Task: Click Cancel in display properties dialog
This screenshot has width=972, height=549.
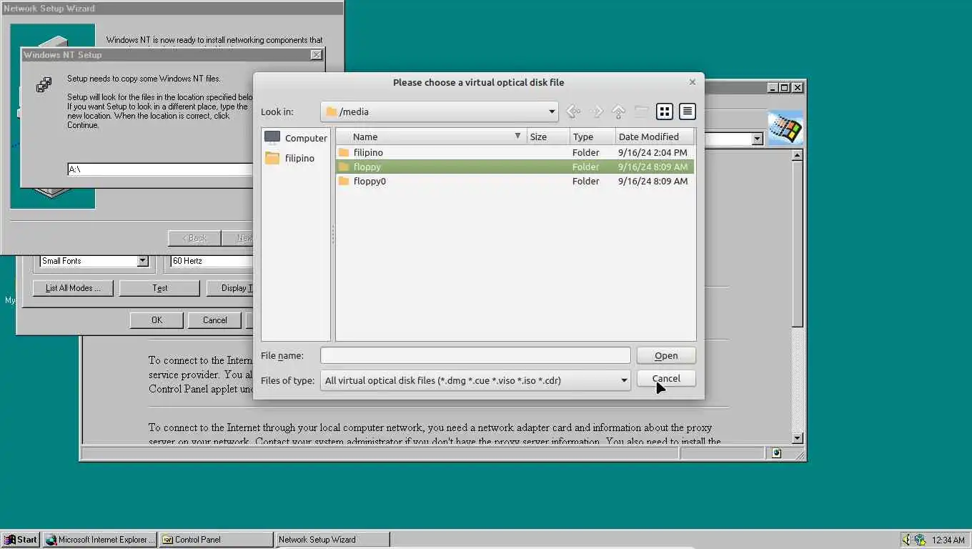Action: pyautogui.click(x=214, y=320)
